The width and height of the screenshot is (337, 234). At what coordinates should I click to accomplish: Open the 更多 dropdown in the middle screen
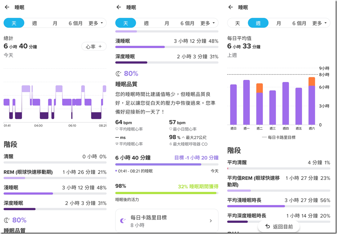coord(208,23)
